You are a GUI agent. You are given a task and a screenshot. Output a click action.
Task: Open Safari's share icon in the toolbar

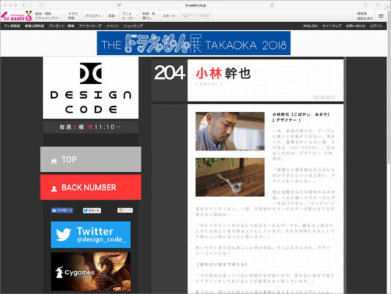click(x=365, y=5)
